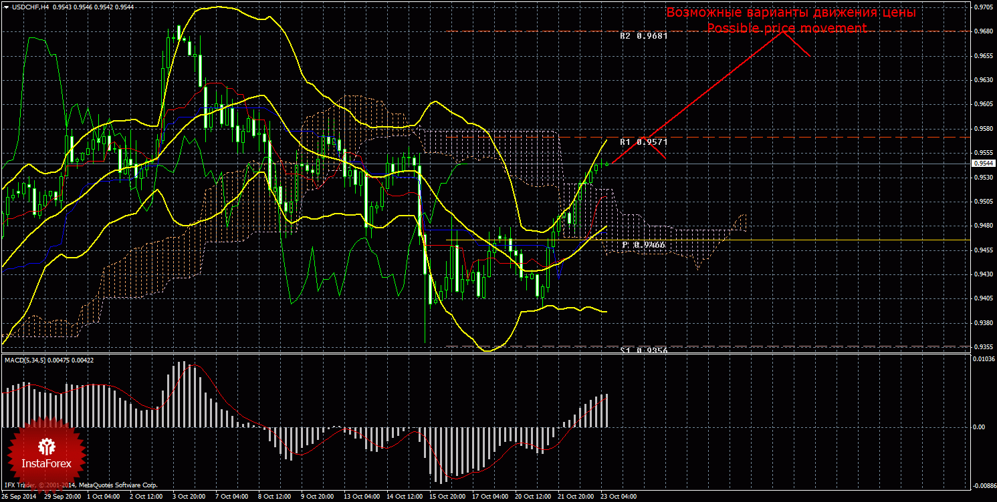
Task: Click the R2 0.9681 pivot label
Action: point(643,36)
